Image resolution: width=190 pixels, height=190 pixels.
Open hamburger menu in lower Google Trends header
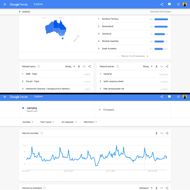(5, 97)
